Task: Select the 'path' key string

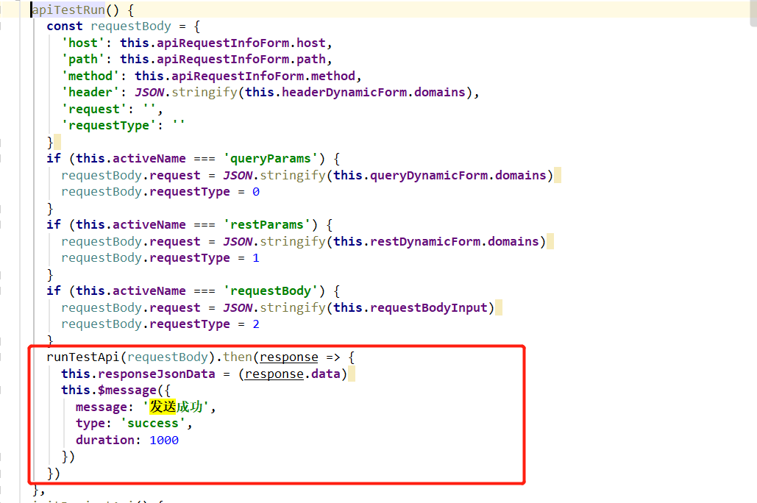Action: tap(83, 60)
